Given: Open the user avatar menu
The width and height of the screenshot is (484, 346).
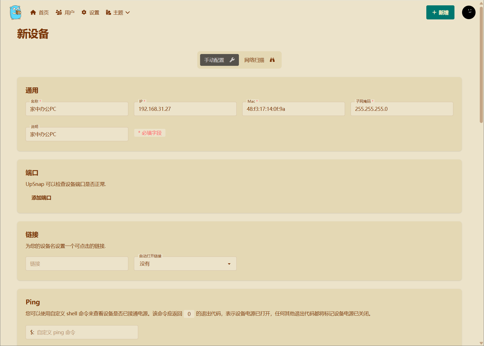Looking at the screenshot, I should tap(469, 12).
